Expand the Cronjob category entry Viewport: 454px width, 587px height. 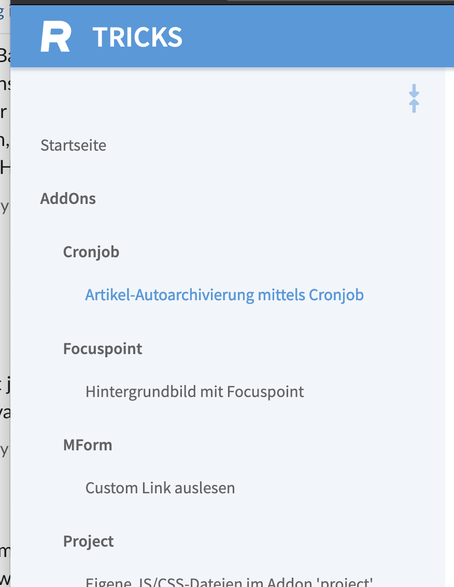[91, 252]
